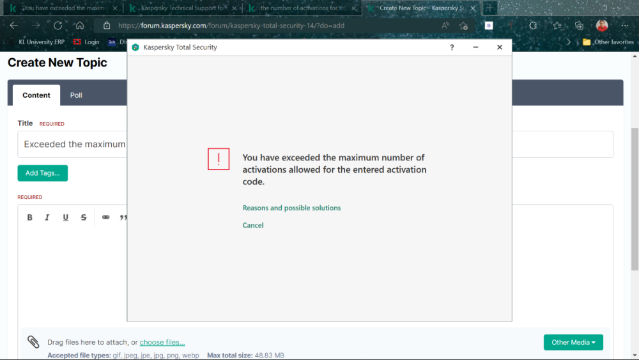The height and width of the screenshot is (360, 639).
Task: Open the Login bookmark
Action: click(x=86, y=42)
